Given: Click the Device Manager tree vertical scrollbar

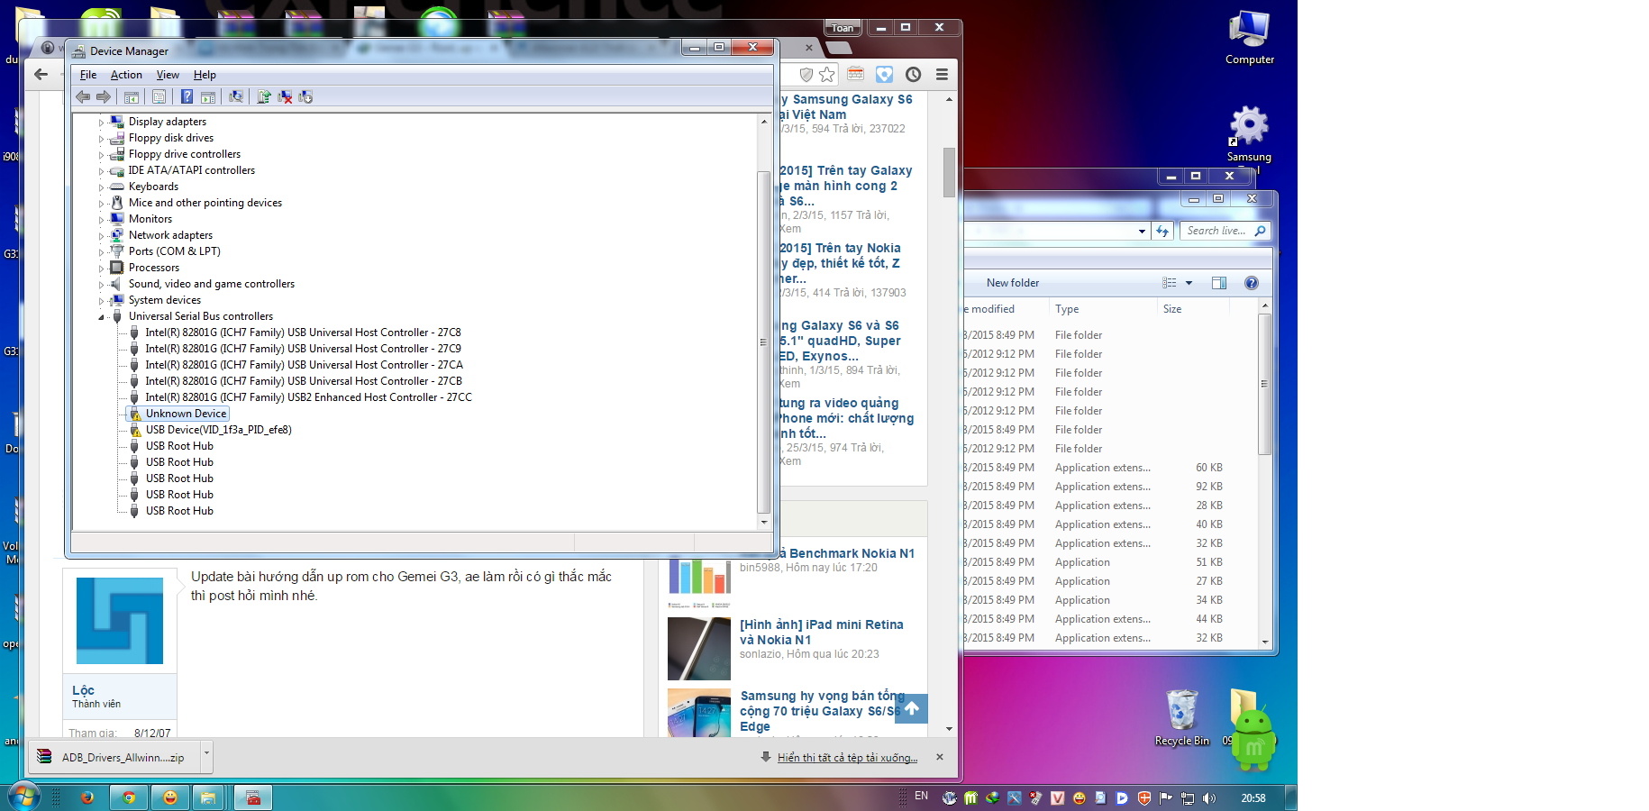Looking at the screenshot, I should [764, 342].
